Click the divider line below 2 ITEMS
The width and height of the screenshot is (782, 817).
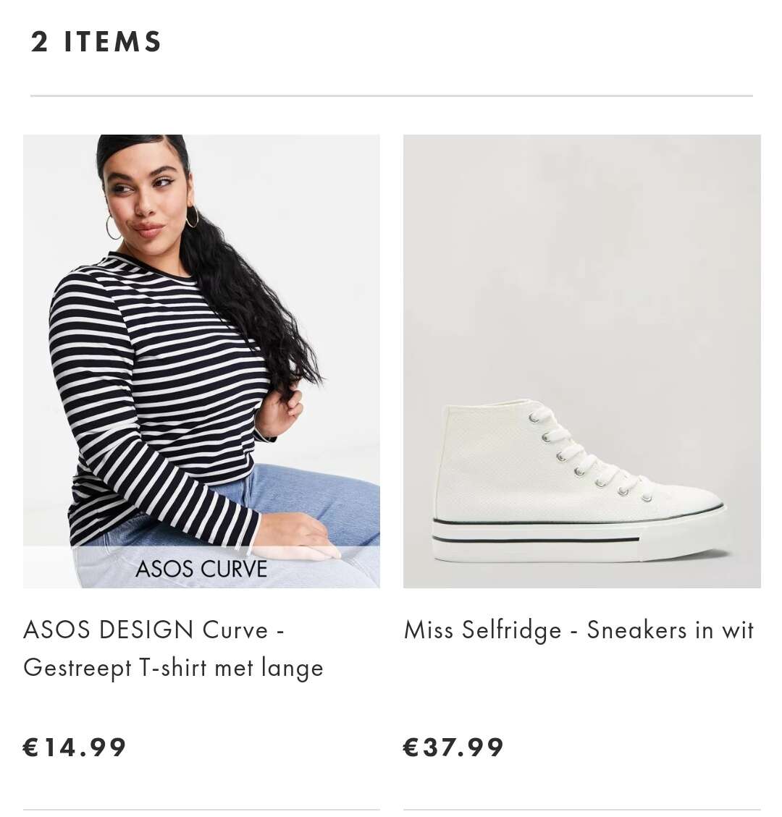click(x=392, y=96)
